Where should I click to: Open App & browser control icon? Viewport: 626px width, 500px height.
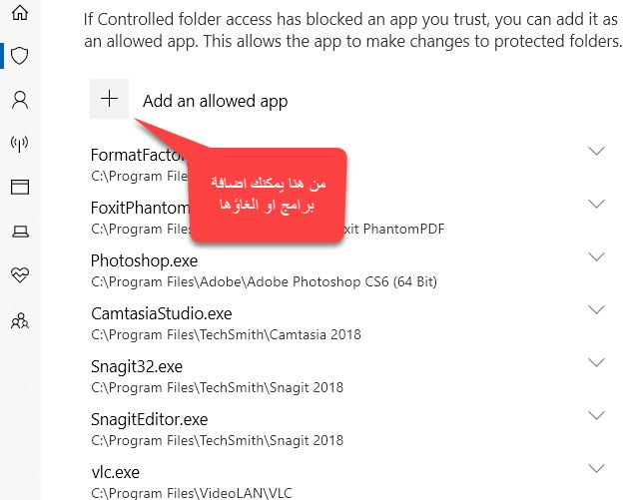(x=19, y=188)
